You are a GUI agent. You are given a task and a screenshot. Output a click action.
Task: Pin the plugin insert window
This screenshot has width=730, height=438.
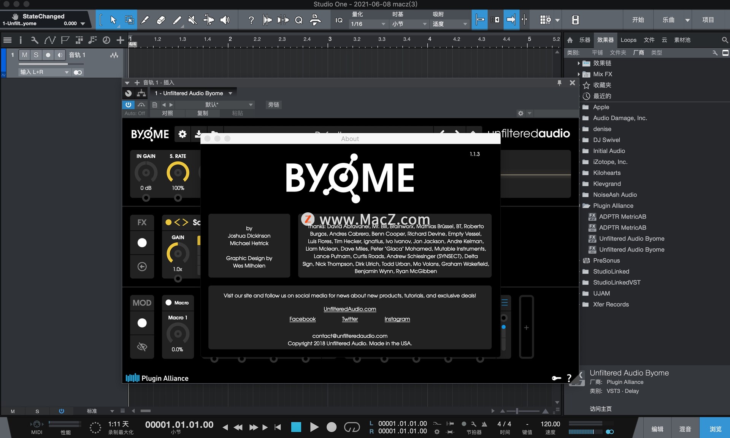[559, 82]
